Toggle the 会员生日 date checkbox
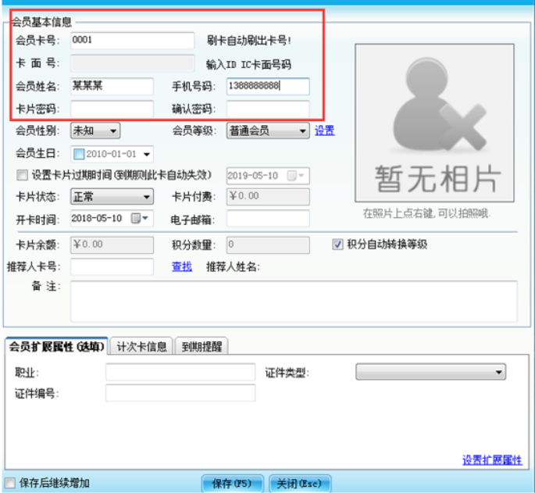 tap(79, 154)
